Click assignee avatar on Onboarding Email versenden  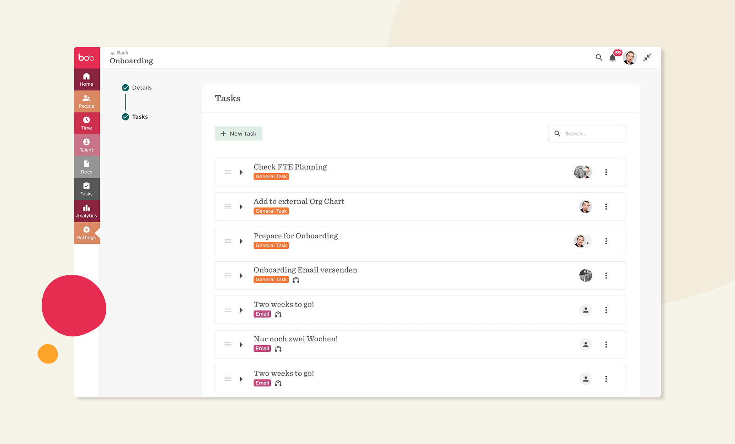(586, 275)
